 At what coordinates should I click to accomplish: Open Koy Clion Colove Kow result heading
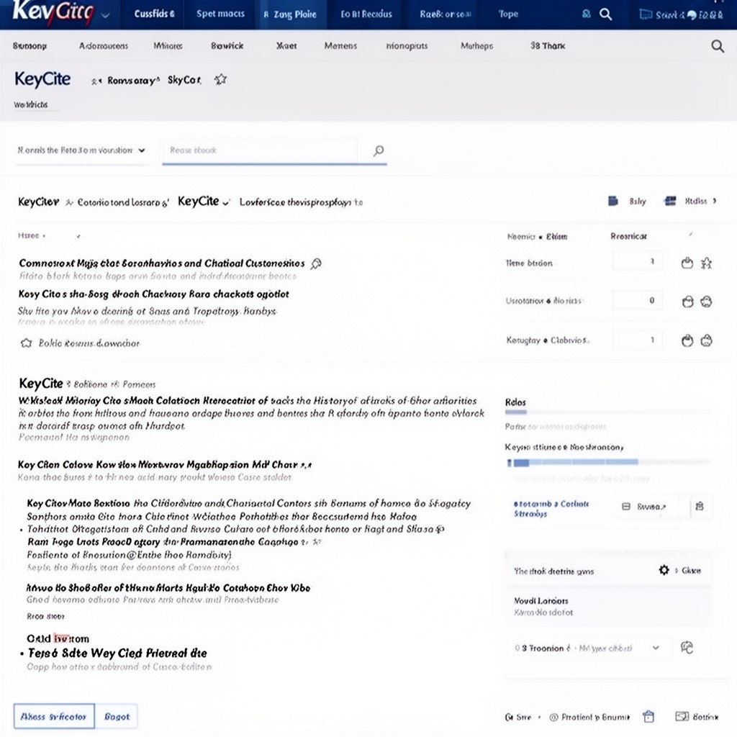tap(165, 465)
